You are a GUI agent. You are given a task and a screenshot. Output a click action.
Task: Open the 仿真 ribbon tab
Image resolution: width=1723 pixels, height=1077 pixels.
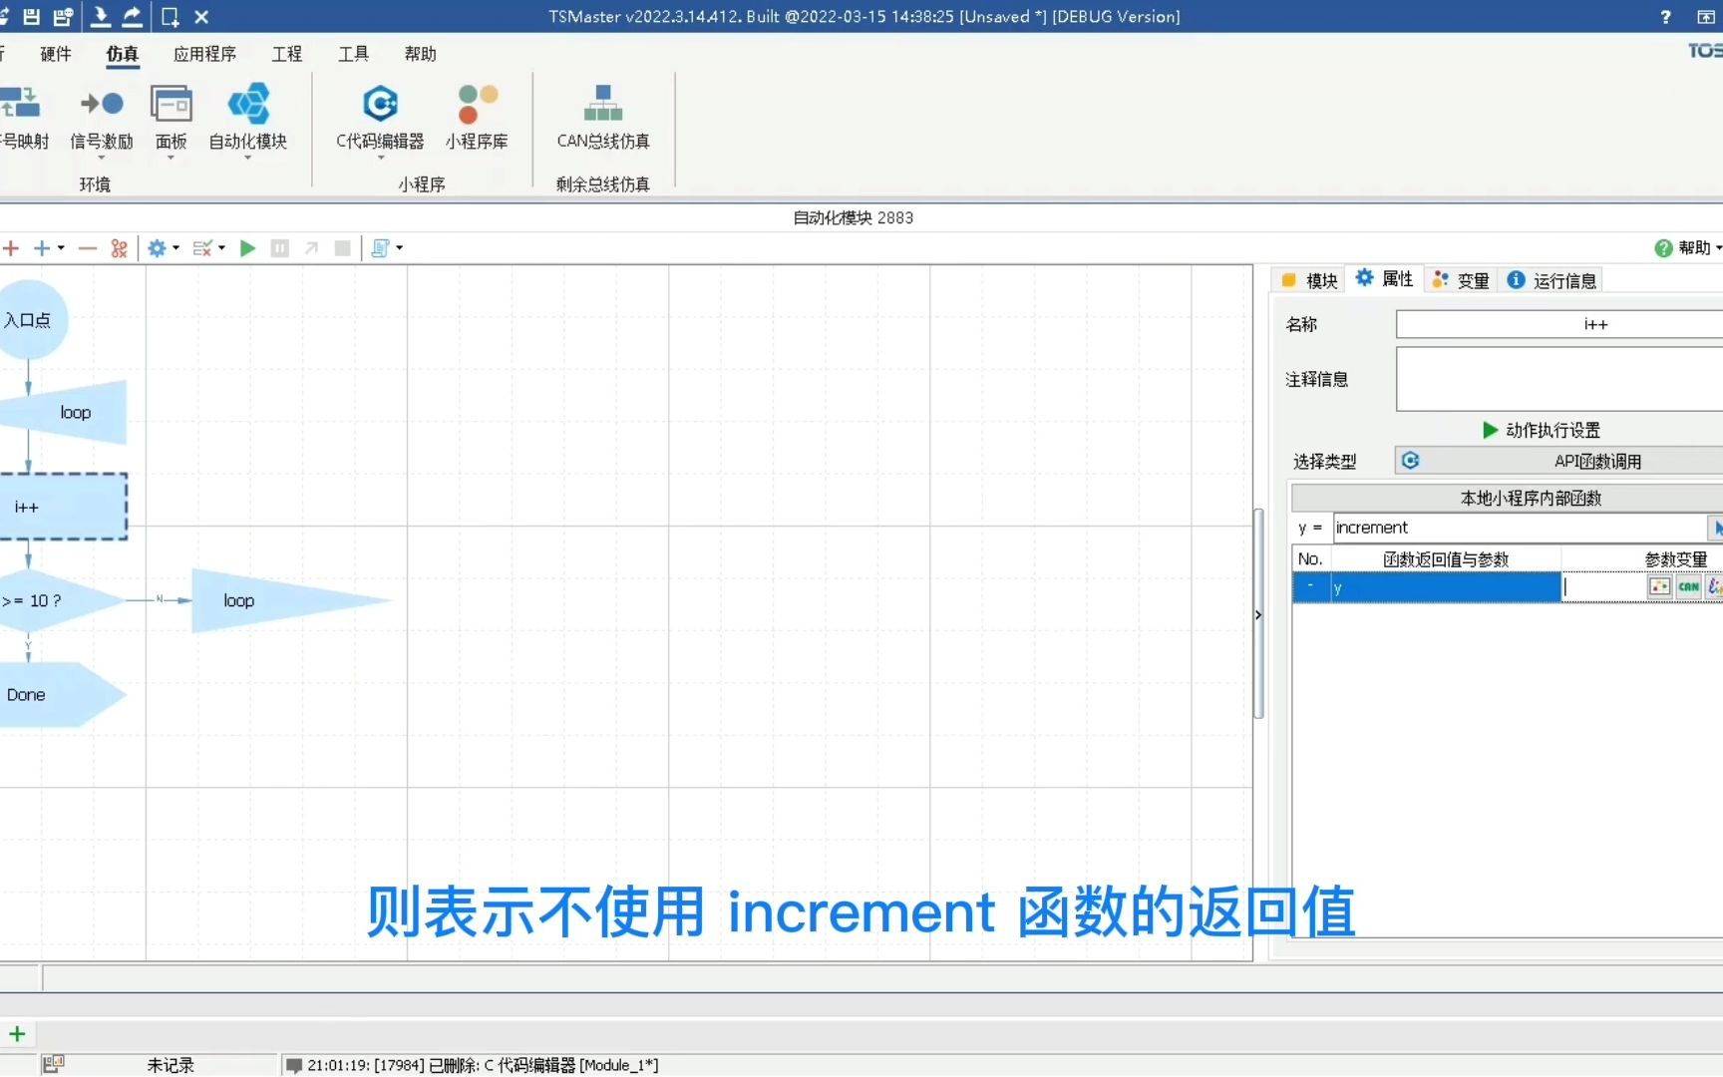coord(123,54)
